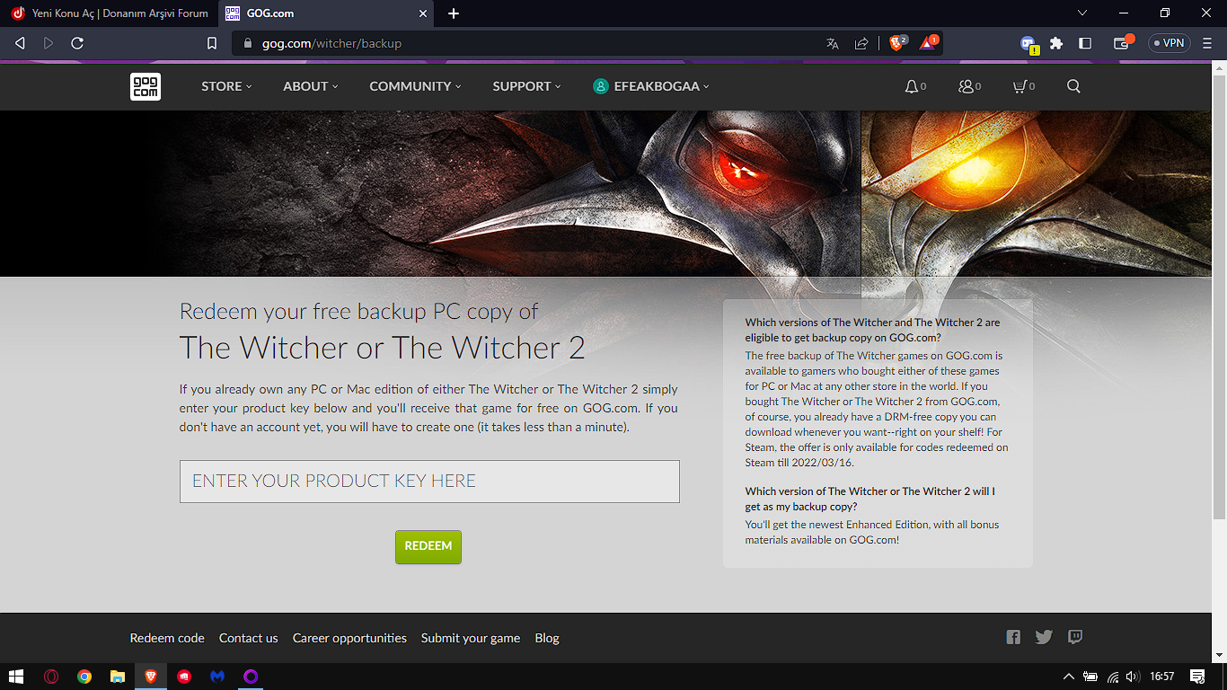Open the Contact us footer link
The image size is (1227, 690).
pyautogui.click(x=249, y=638)
